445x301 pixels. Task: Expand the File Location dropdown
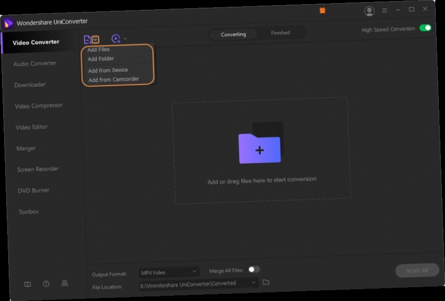(x=253, y=283)
